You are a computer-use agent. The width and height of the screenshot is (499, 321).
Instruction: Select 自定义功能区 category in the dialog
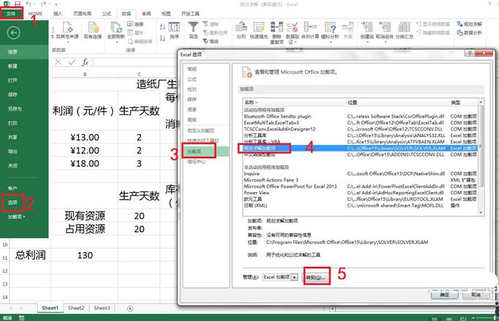201,131
